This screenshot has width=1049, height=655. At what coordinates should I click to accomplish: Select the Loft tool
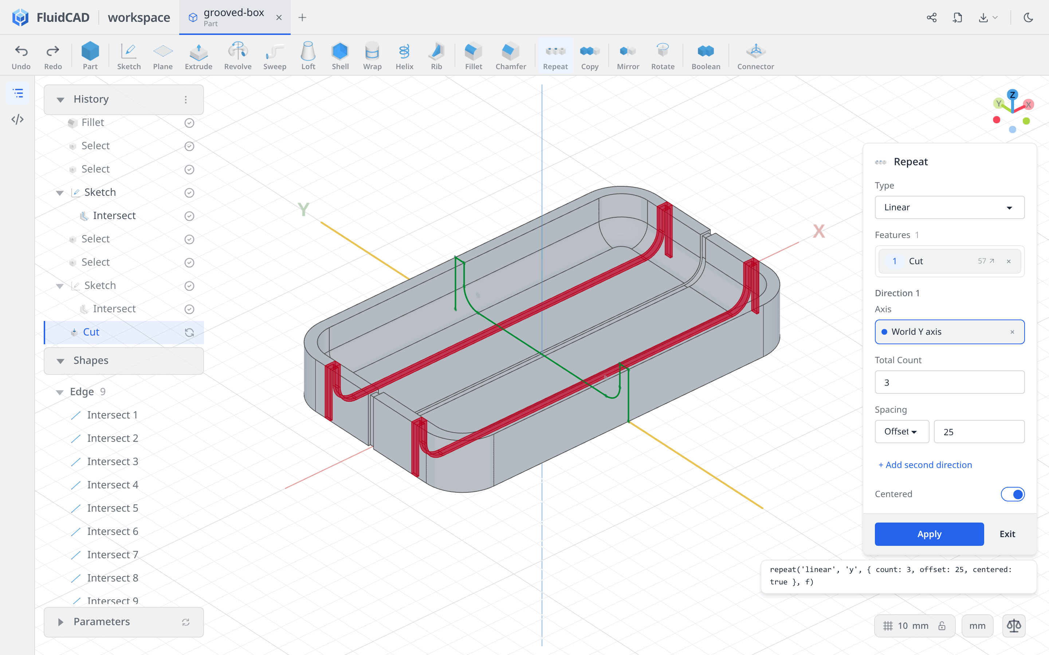coord(308,56)
